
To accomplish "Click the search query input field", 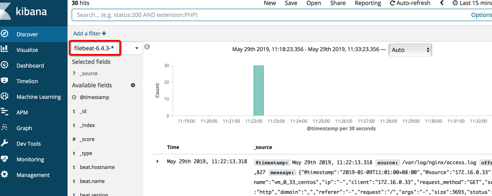I will [270, 15].
